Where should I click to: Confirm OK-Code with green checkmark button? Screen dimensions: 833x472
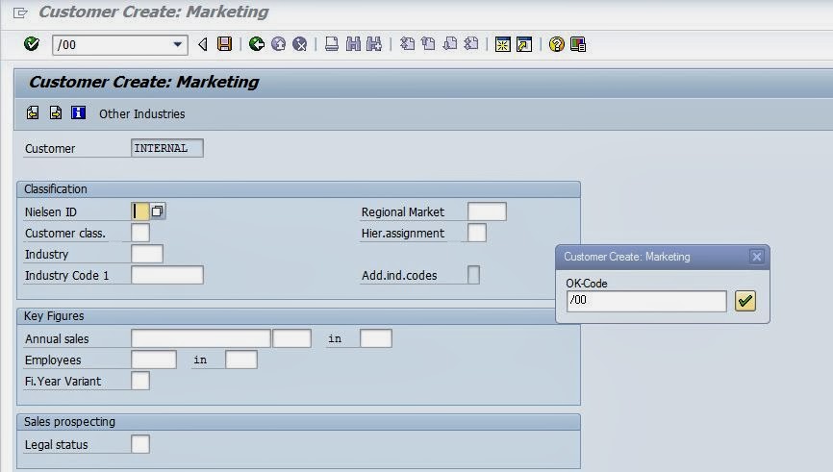745,302
